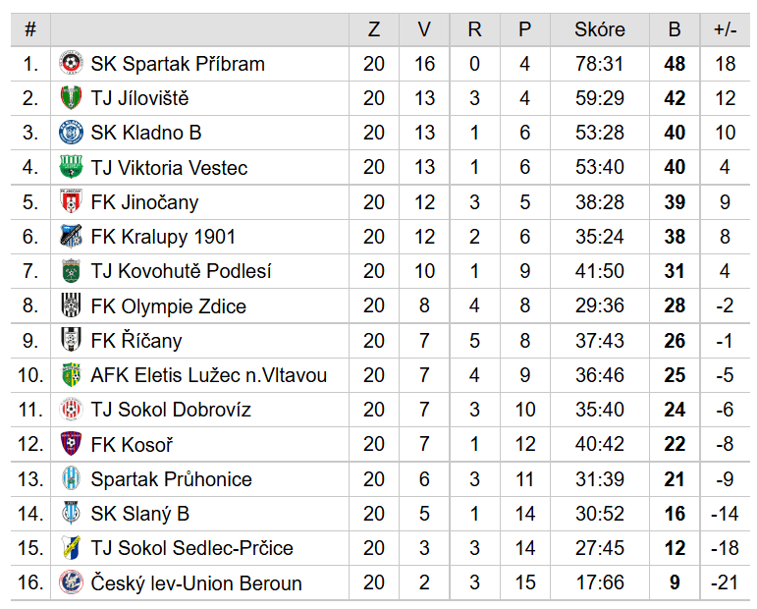This screenshot has height=609, width=757.
Task: Open Spartak Průhonice team name
Action: tap(172, 479)
